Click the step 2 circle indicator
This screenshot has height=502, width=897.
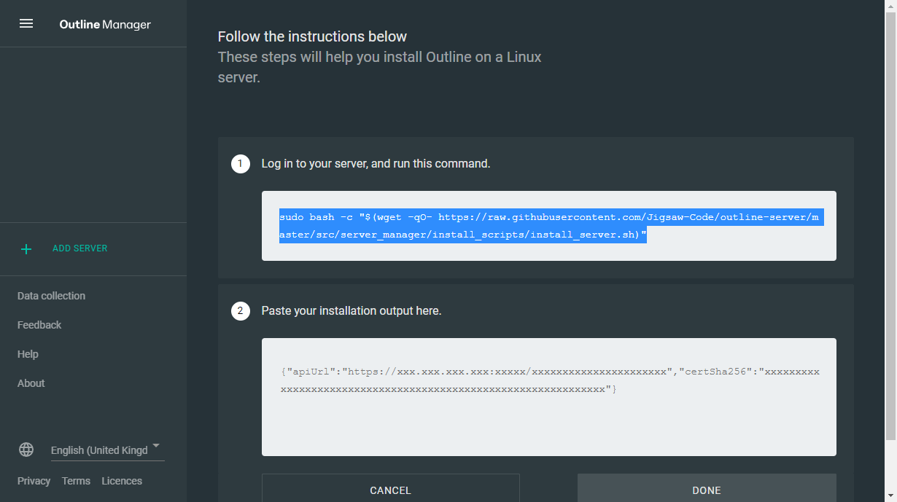coord(240,310)
